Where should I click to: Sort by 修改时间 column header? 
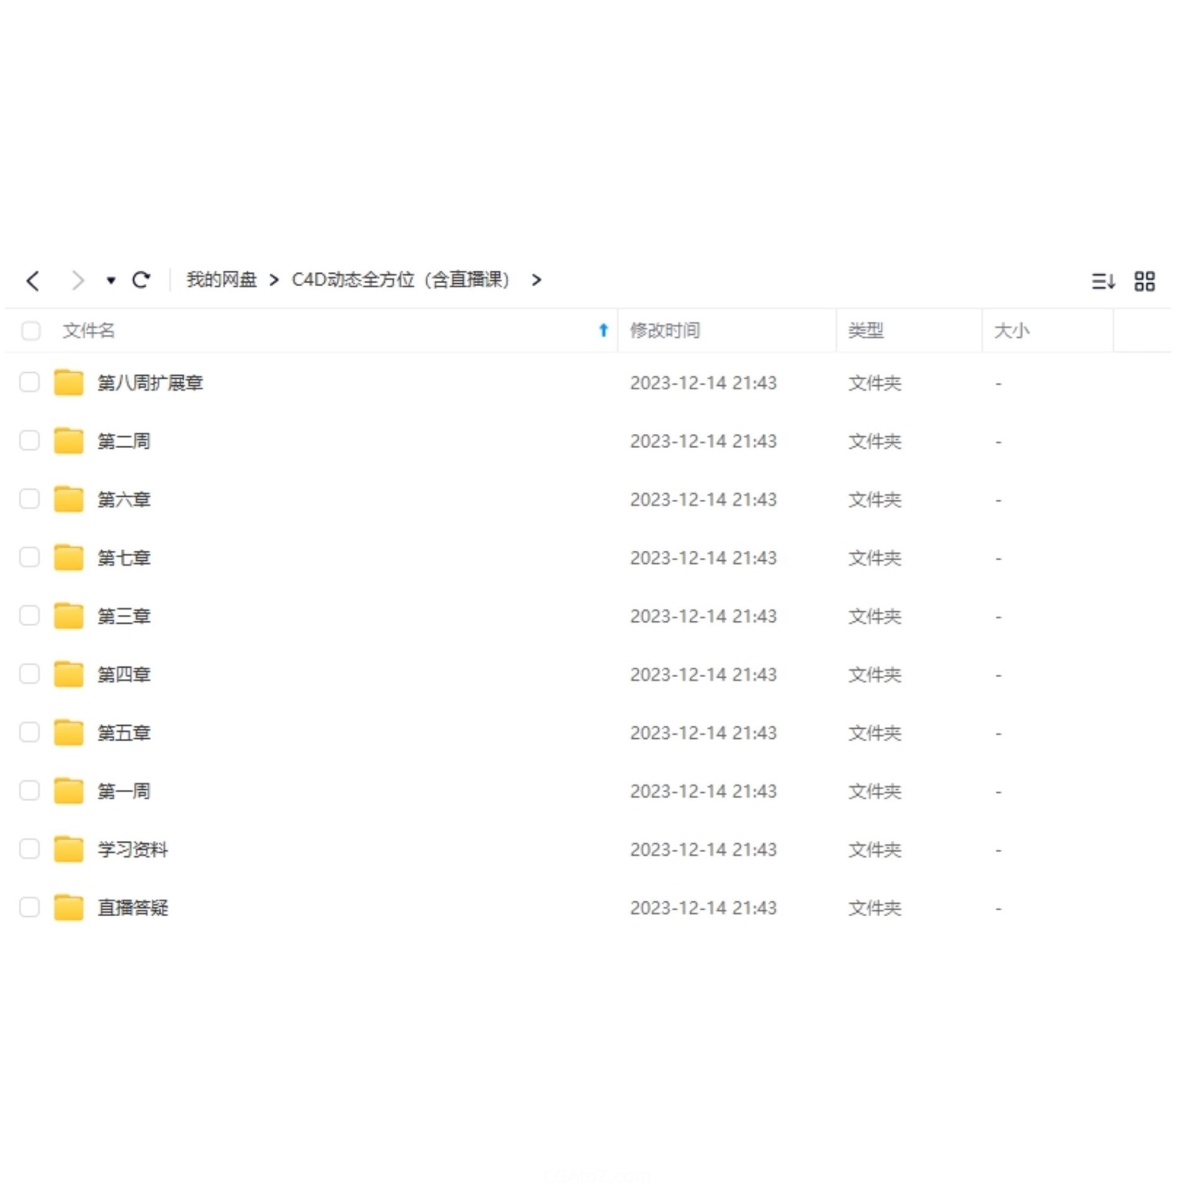coord(665,330)
